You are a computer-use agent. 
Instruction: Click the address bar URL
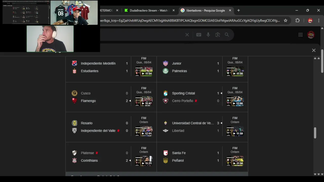[x=190, y=20]
